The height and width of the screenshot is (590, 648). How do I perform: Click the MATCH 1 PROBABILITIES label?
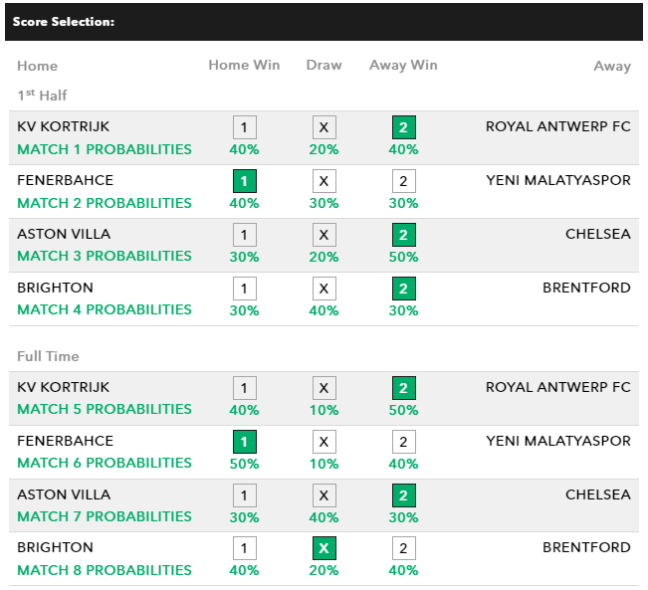click(x=105, y=149)
